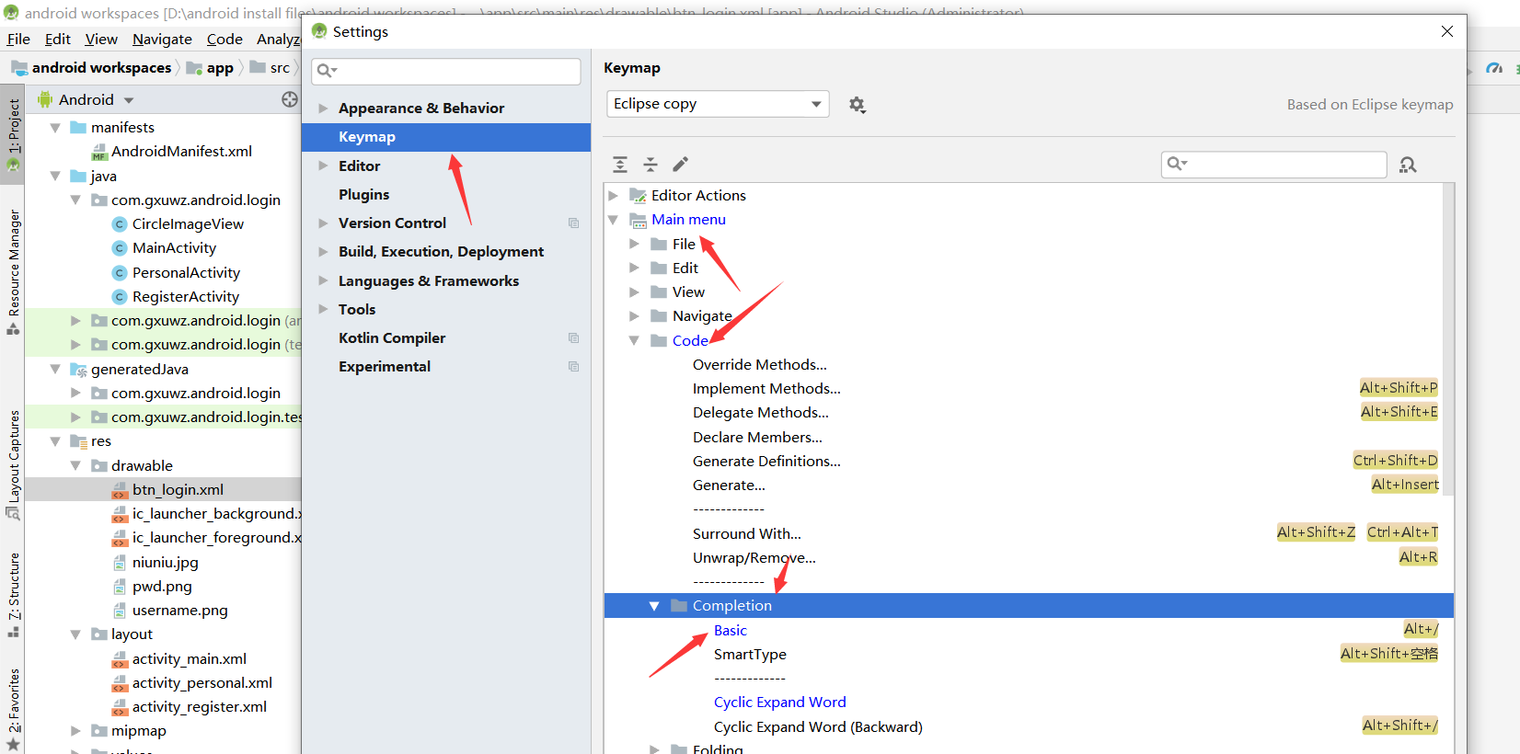Open the Code menu
The width and height of the screenshot is (1520, 754).
225,40
